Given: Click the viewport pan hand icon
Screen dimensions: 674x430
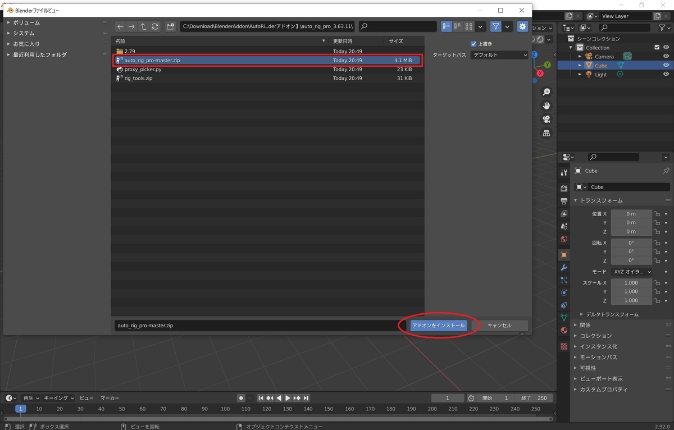Looking at the screenshot, I should 546,106.
